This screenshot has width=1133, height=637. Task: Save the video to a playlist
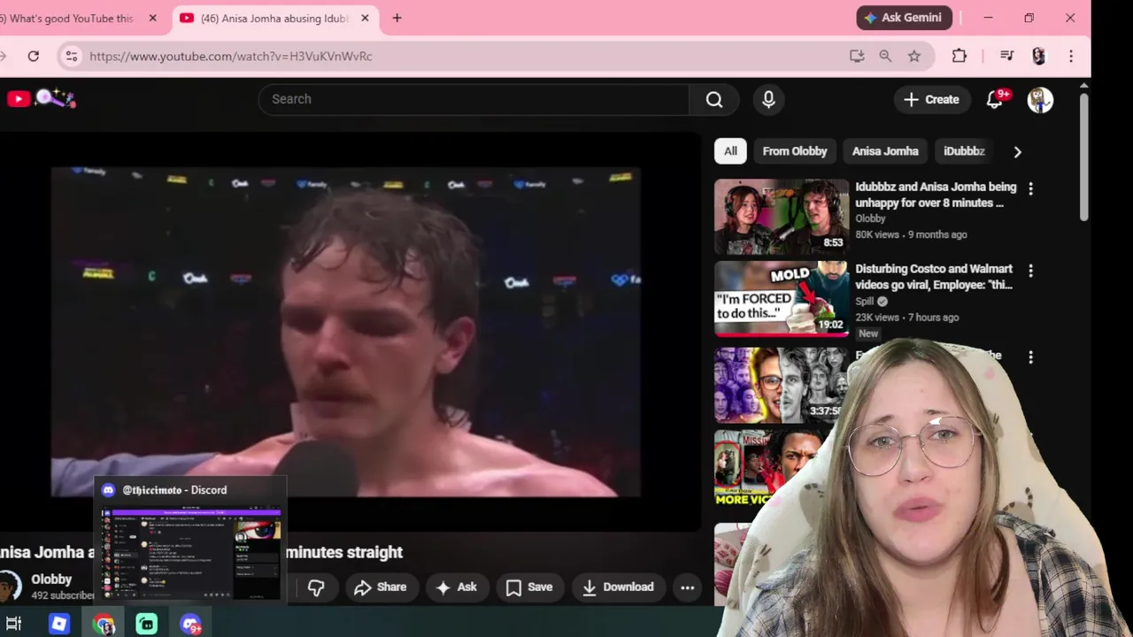coord(529,587)
